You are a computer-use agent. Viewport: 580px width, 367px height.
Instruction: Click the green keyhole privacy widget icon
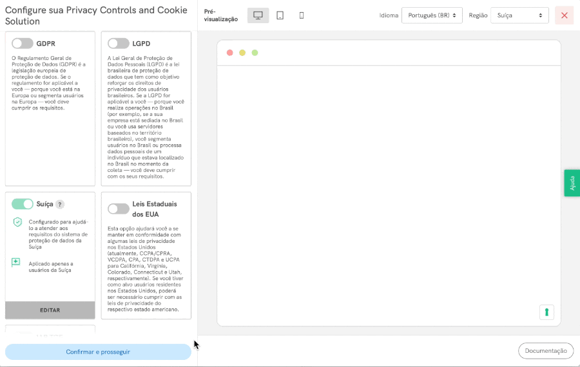pos(546,312)
